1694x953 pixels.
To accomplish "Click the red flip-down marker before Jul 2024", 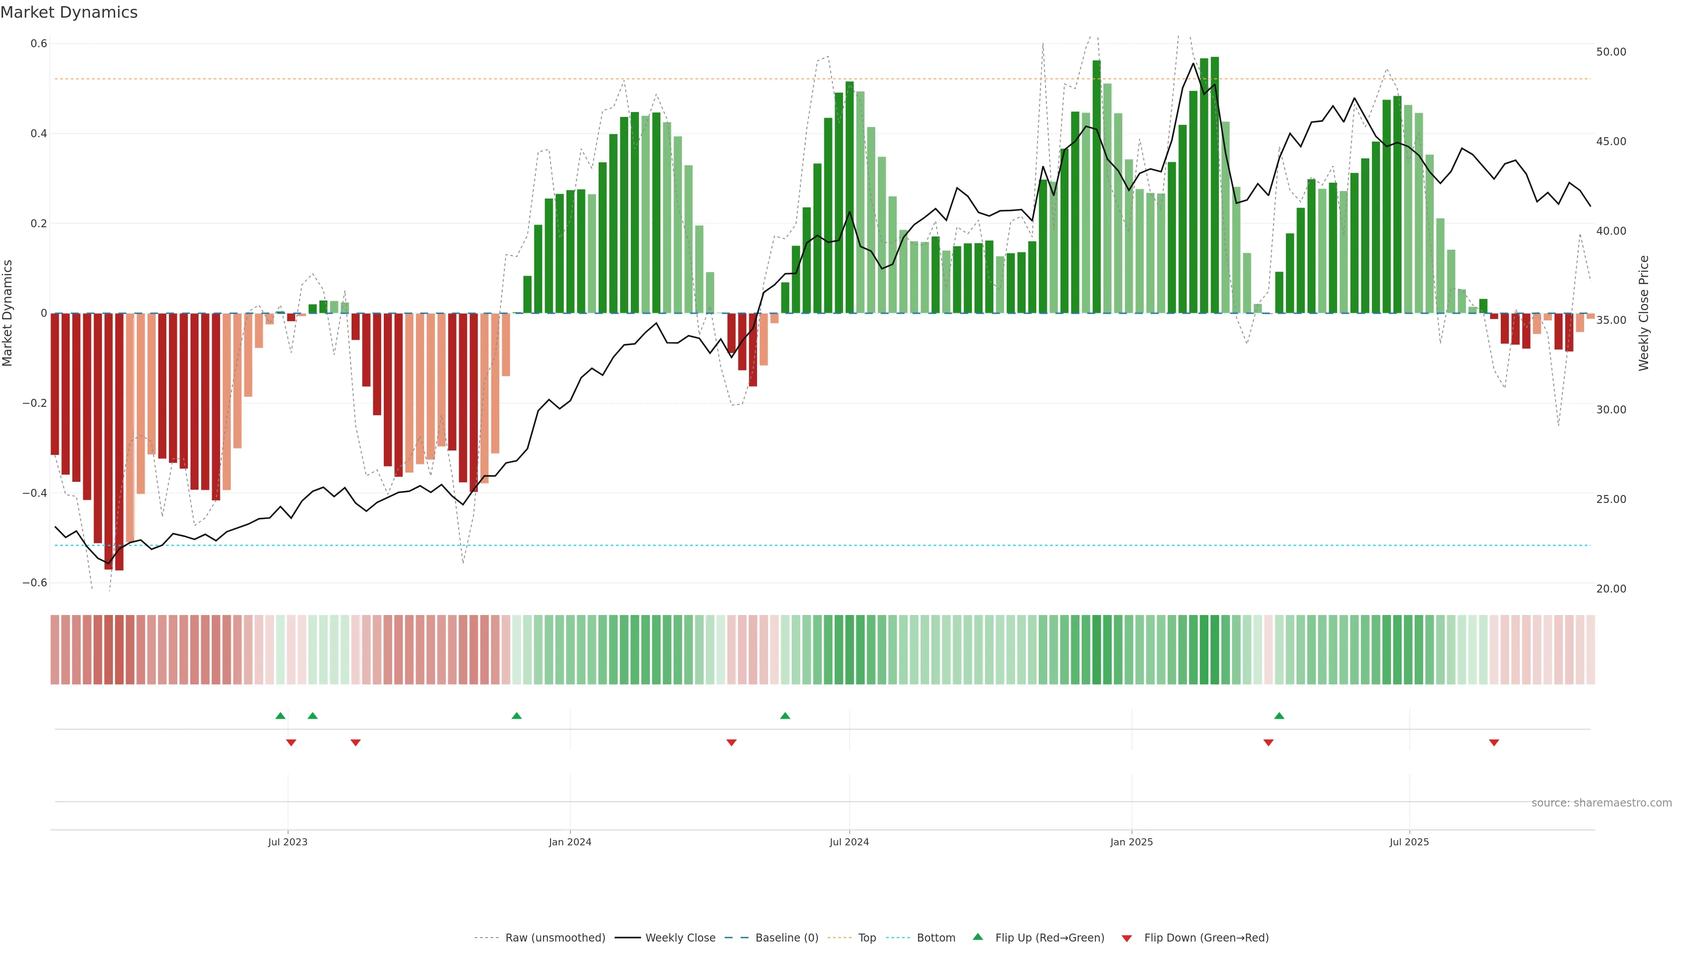I will (731, 743).
